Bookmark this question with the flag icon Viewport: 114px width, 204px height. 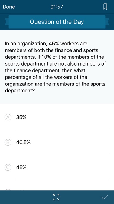coord(105,7)
